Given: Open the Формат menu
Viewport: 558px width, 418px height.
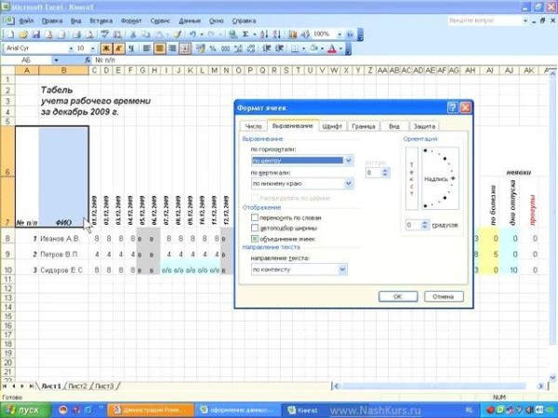Looking at the screenshot, I should [x=131, y=21].
